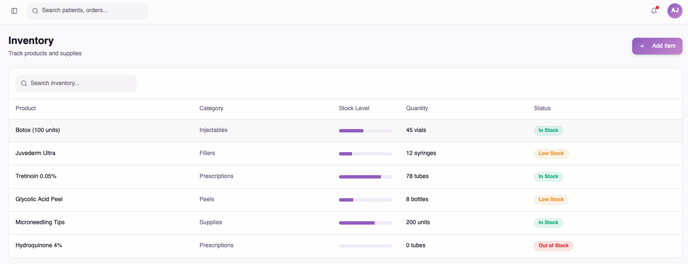
Task: Click the Add Item button
Action: click(657, 46)
